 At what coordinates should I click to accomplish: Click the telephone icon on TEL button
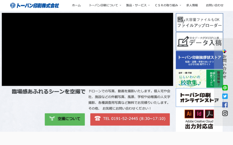point(97,118)
